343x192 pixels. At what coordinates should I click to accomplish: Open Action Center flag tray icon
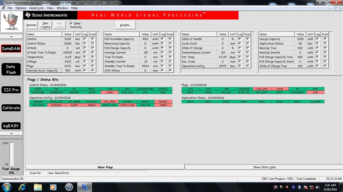306,187
